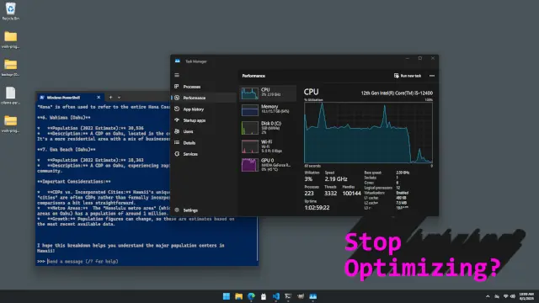The height and width of the screenshot is (303, 539).
Task: Select the Processes page icon
Action: tap(177, 87)
